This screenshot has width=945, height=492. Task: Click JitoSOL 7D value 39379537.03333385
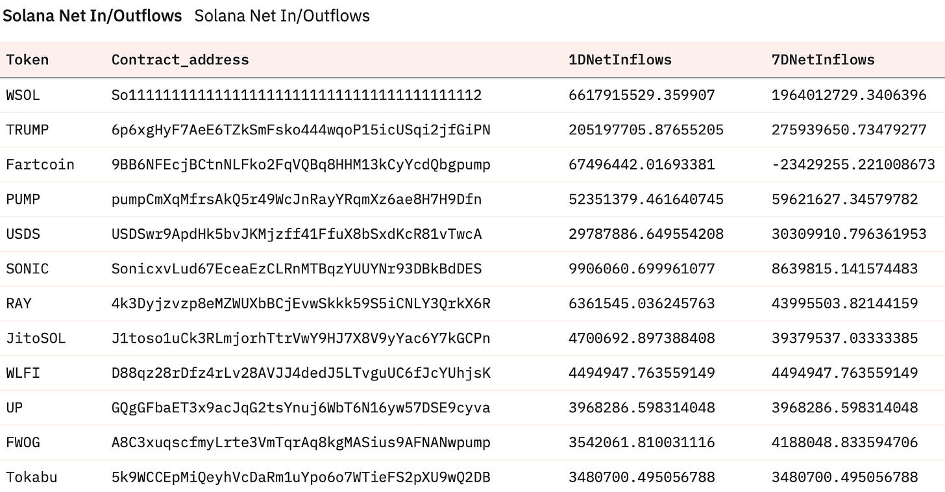pyautogui.click(x=845, y=338)
